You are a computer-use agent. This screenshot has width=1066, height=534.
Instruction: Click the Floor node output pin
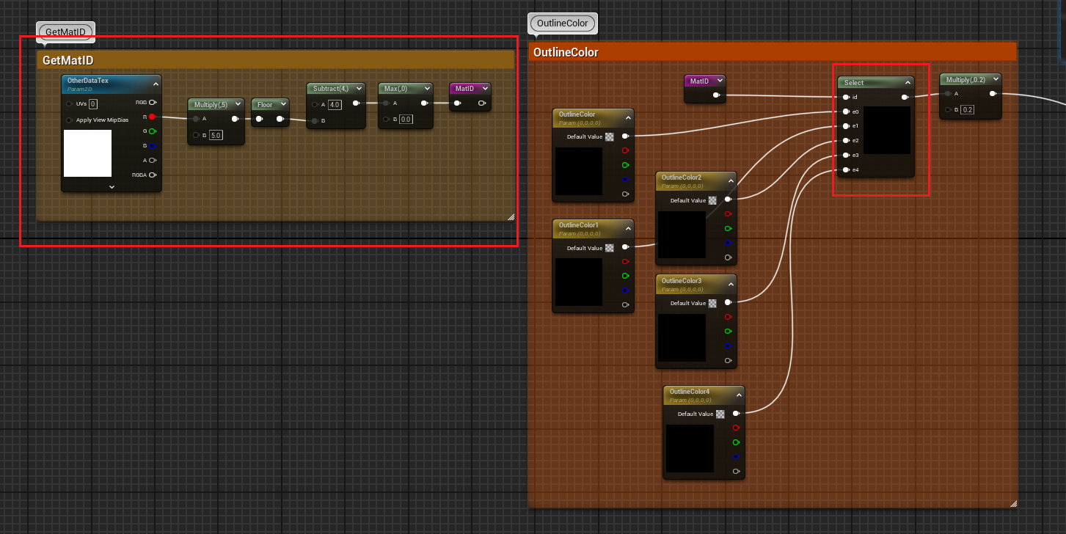[x=279, y=119]
